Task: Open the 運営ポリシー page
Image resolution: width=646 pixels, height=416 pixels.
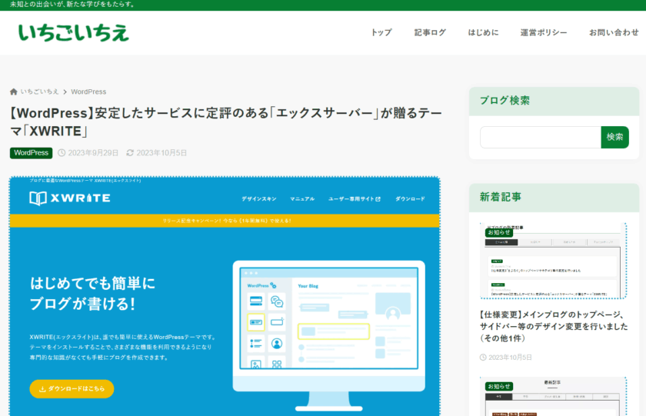Action: point(544,32)
